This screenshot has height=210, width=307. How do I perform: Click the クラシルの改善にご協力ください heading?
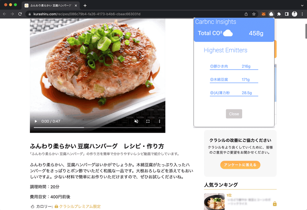pyautogui.click(x=240, y=140)
